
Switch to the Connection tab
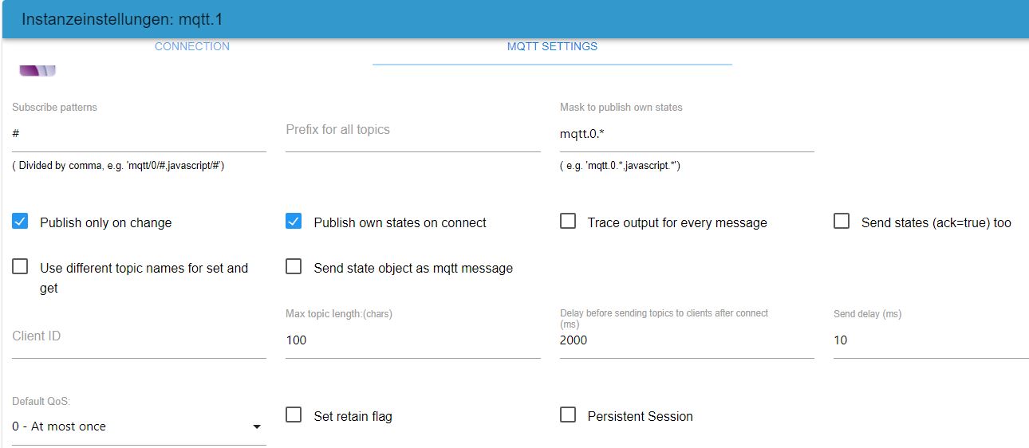(x=192, y=46)
